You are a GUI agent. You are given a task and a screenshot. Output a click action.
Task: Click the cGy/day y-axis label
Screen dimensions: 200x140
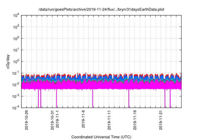(x=8, y=62)
